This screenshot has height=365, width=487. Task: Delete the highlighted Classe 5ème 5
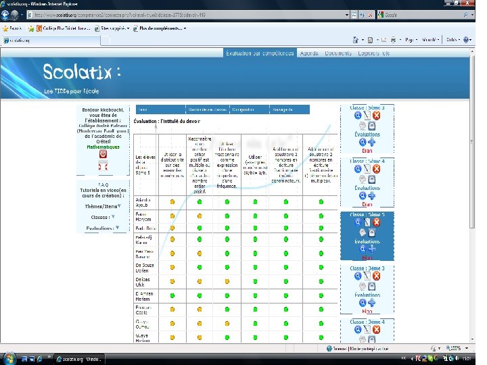click(377, 222)
